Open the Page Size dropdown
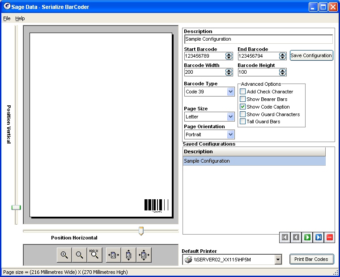 (230, 117)
